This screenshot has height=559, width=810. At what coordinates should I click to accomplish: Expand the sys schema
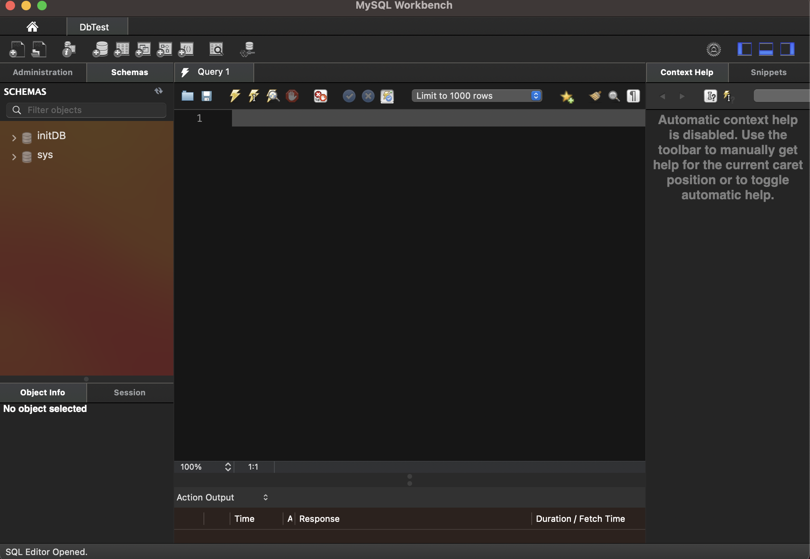tap(14, 157)
